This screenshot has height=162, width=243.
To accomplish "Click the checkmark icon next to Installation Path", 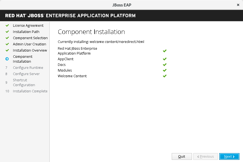I will point(7,32).
